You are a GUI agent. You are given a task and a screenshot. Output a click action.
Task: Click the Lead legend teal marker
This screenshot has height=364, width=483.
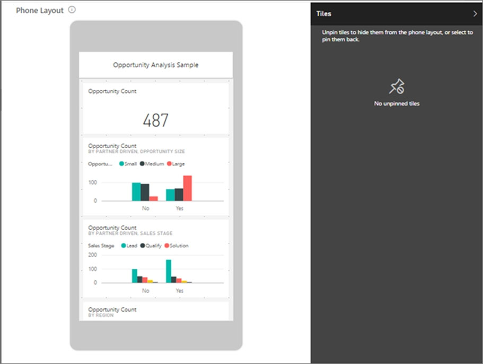click(123, 245)
